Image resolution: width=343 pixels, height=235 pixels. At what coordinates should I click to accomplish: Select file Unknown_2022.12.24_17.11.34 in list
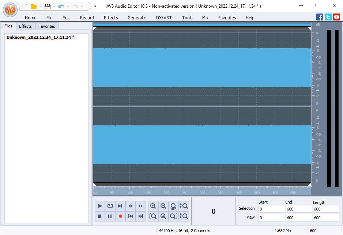[x=41, y=37]
